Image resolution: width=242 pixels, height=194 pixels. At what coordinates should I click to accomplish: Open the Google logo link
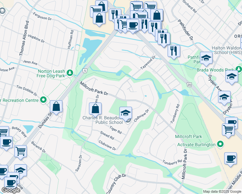point(11,190)
